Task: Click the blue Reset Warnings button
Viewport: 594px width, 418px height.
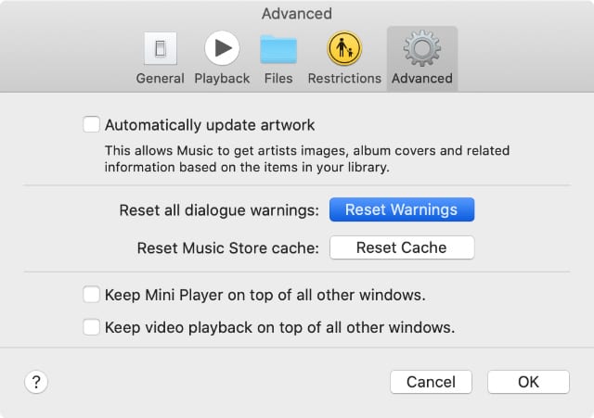Action: tap(402, 209)
